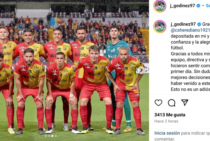Select the highlighted third carousel dot
Screen dimensions: 210x141
coord(52,136)
